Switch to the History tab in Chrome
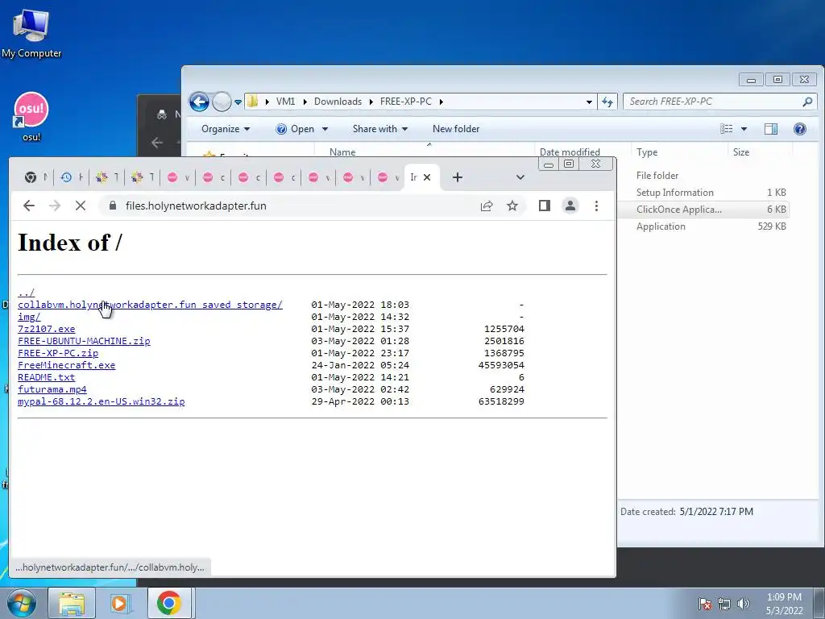Image resolution: width=825 pixels, height=619 pixels. click(x=71, y=177)
